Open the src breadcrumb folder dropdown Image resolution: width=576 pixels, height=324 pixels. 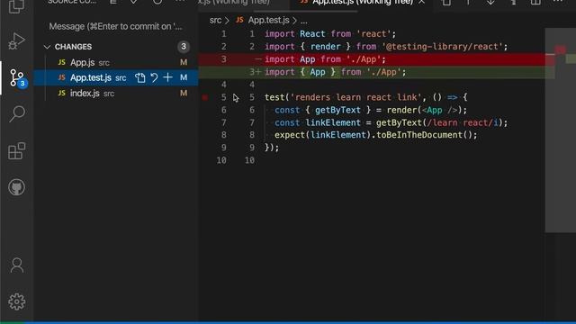tap(215, 20)
